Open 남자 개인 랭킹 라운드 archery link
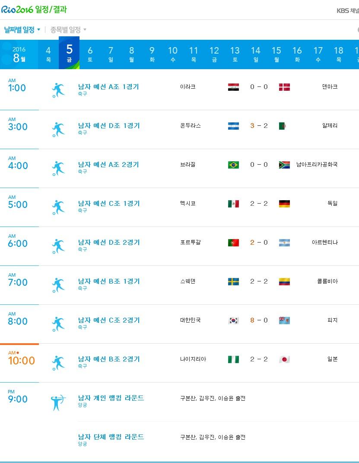 [111, 398]
